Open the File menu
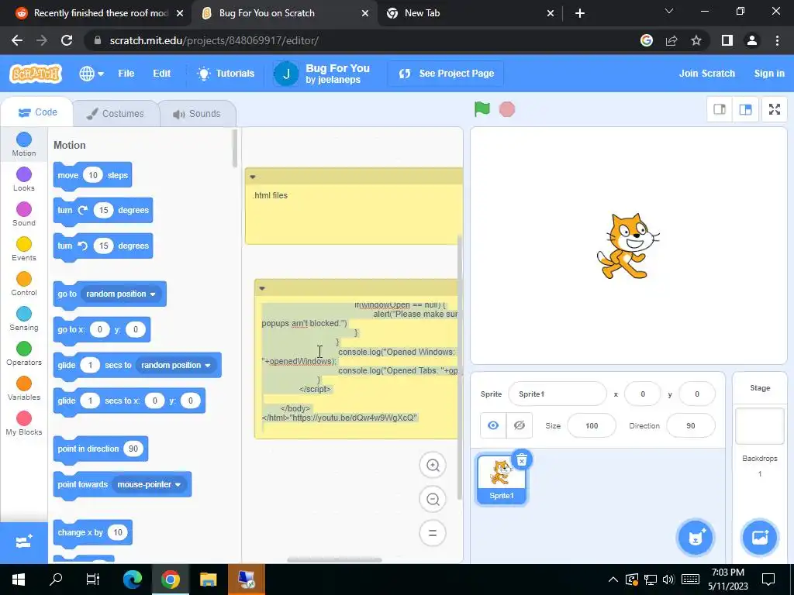The width and height of the screenshot is (794, 595). [x=126, y=74]
